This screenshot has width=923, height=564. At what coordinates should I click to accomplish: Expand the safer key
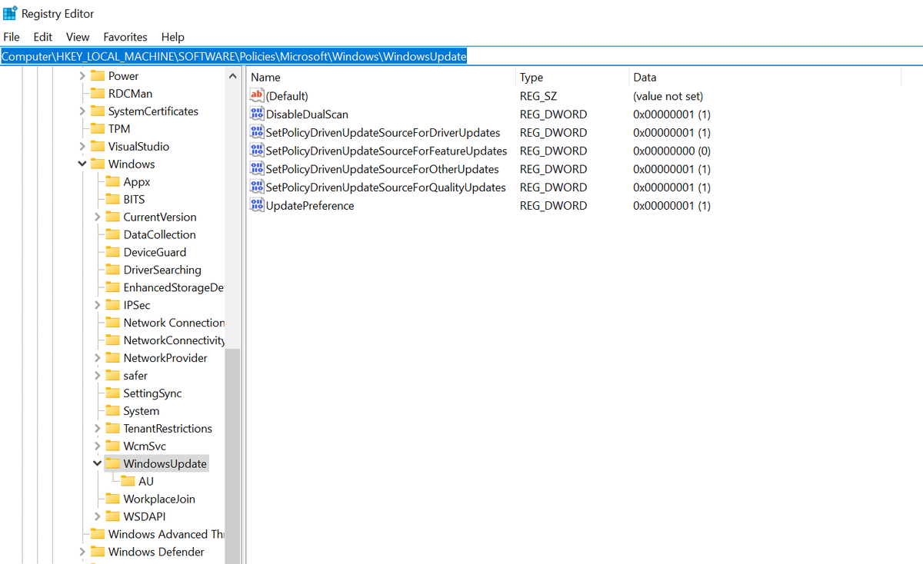coord(98,376)
